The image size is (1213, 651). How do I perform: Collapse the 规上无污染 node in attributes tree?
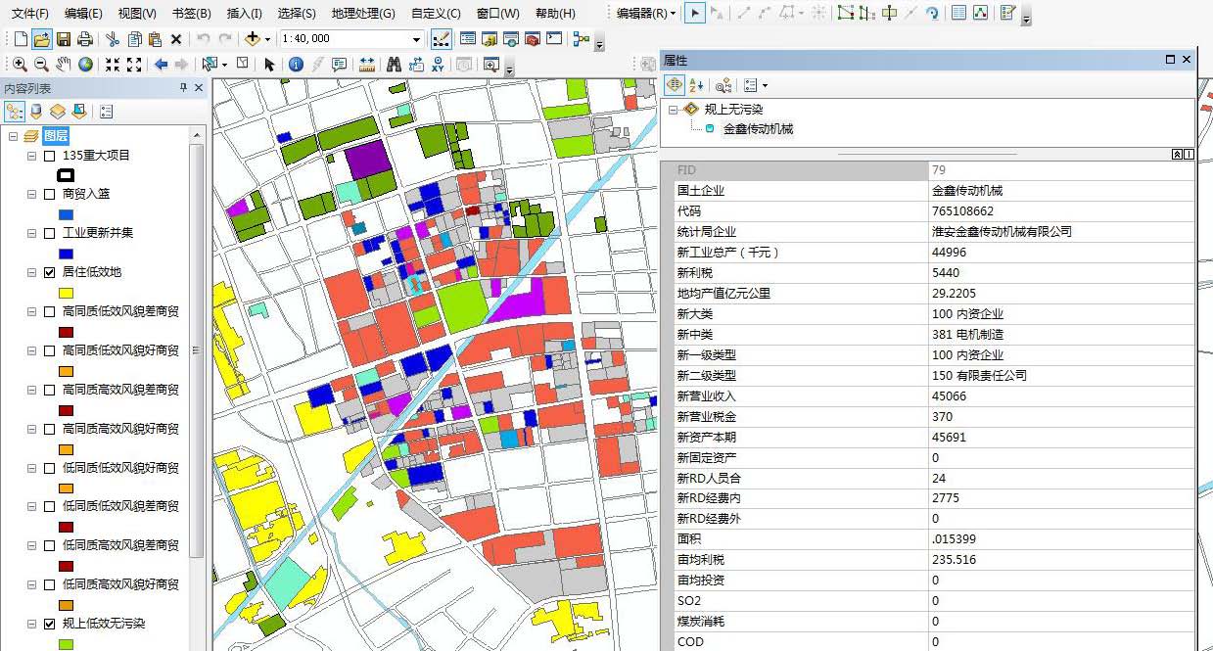674,110
